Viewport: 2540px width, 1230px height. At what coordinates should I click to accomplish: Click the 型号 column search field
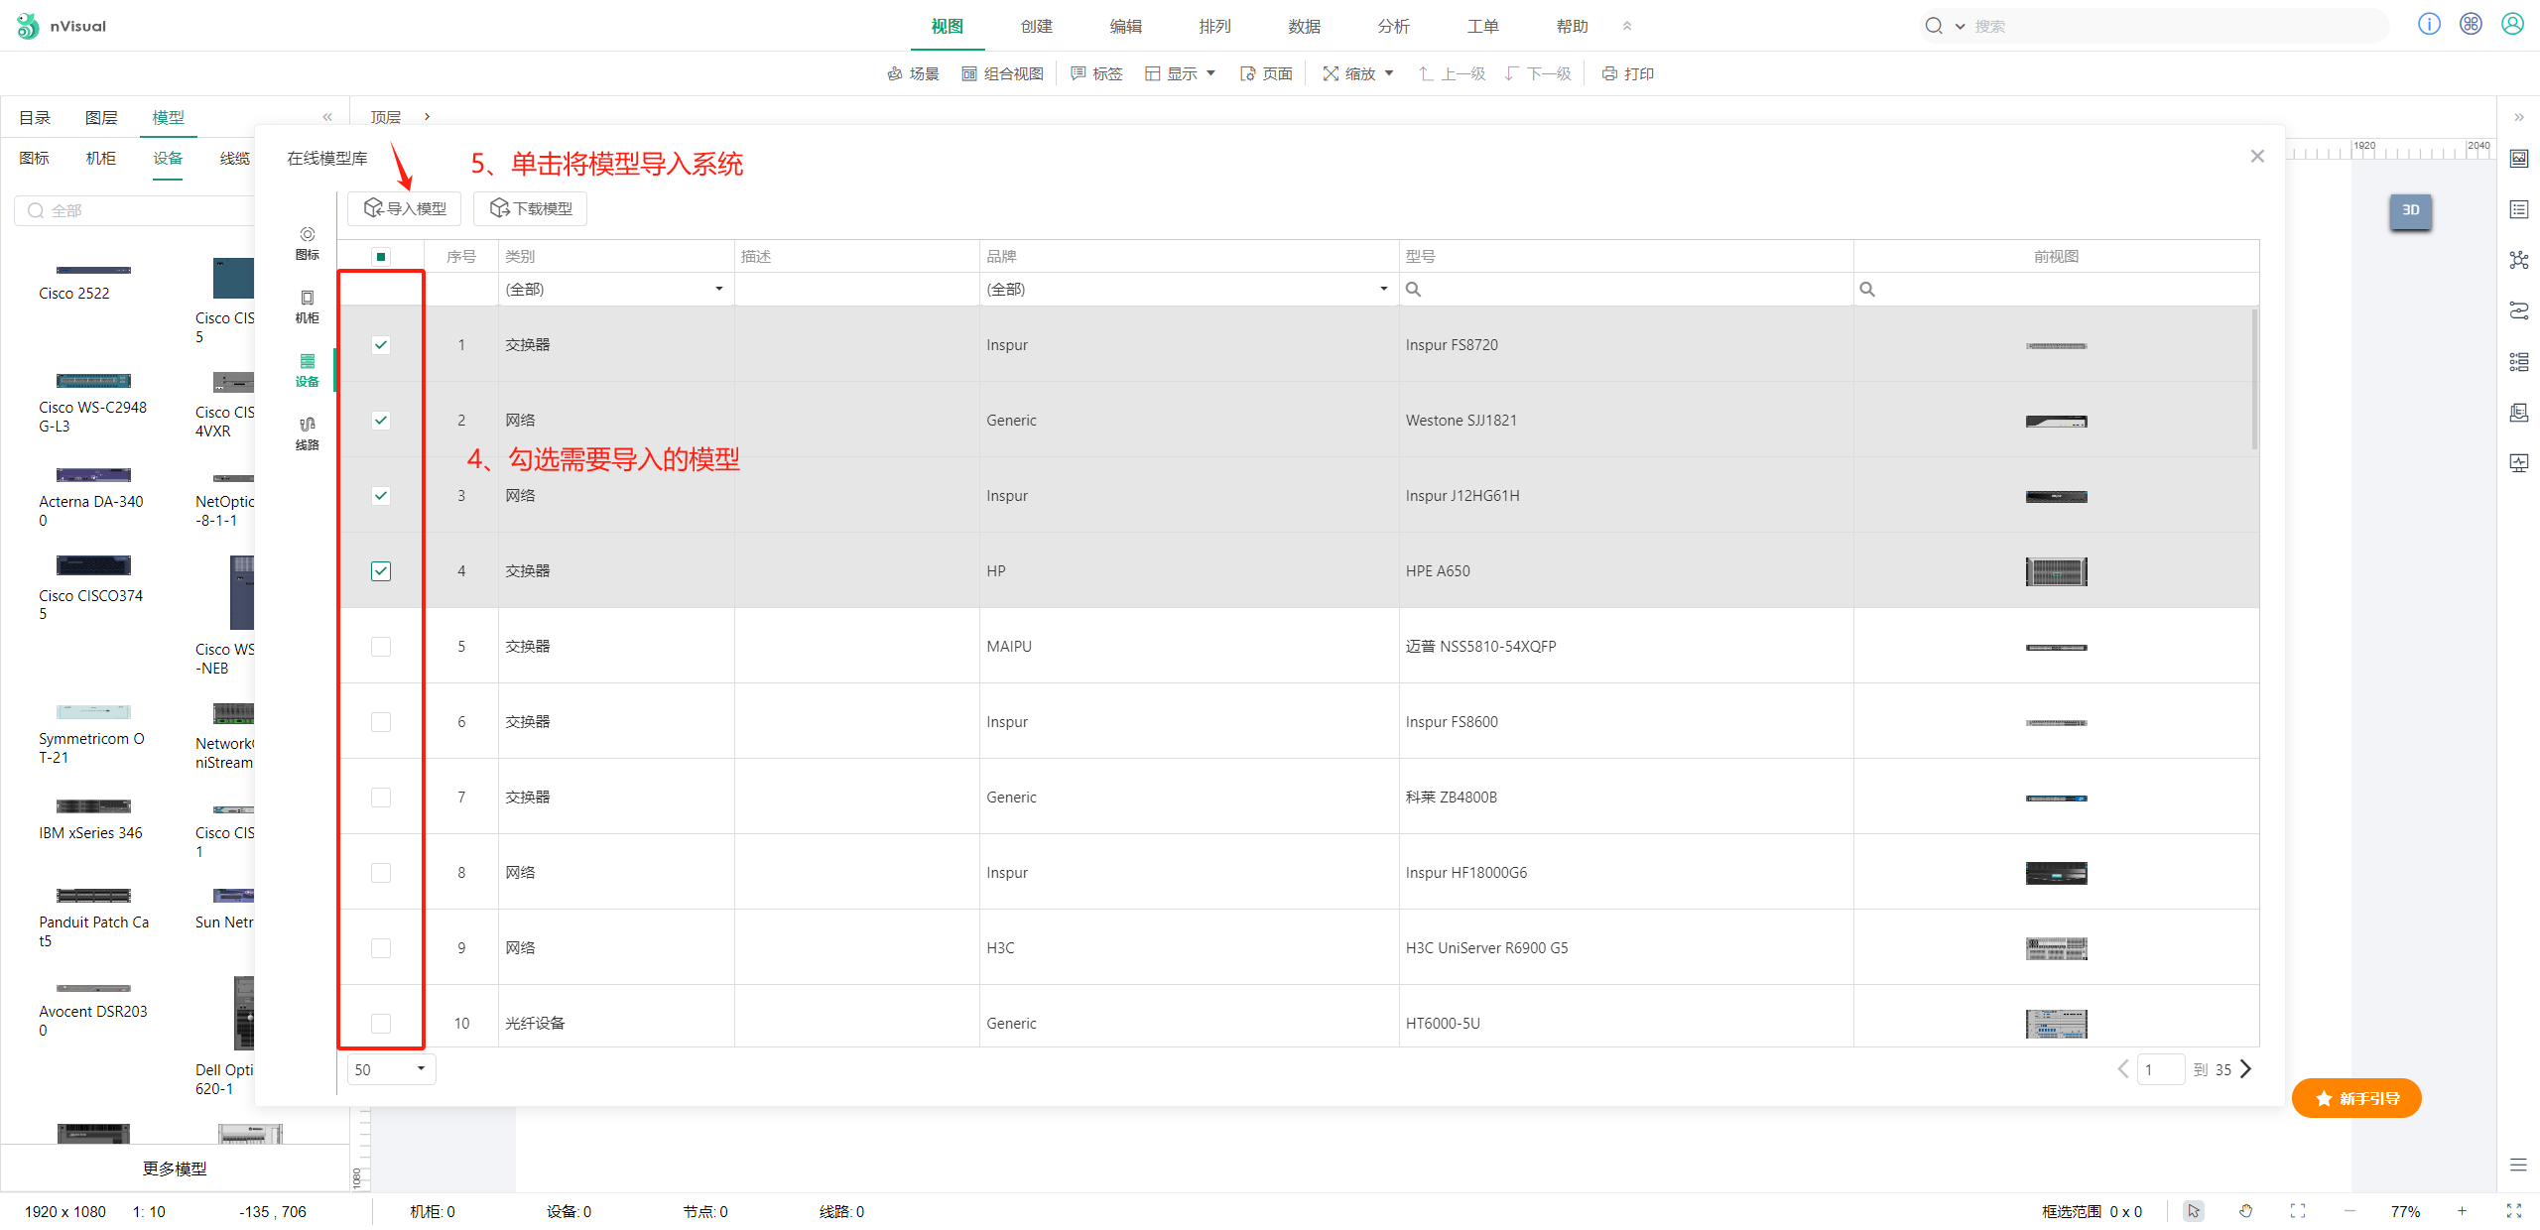[1627, 290]
